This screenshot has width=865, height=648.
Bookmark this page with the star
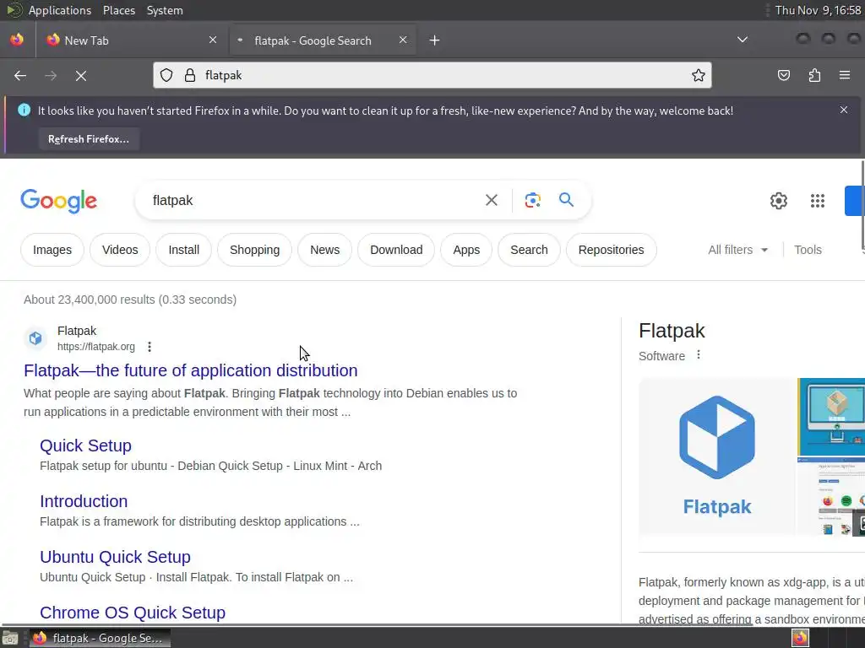click(699, 75)
